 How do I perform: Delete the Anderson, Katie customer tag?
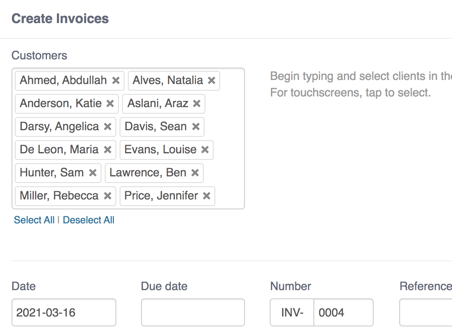pos(110,103)
